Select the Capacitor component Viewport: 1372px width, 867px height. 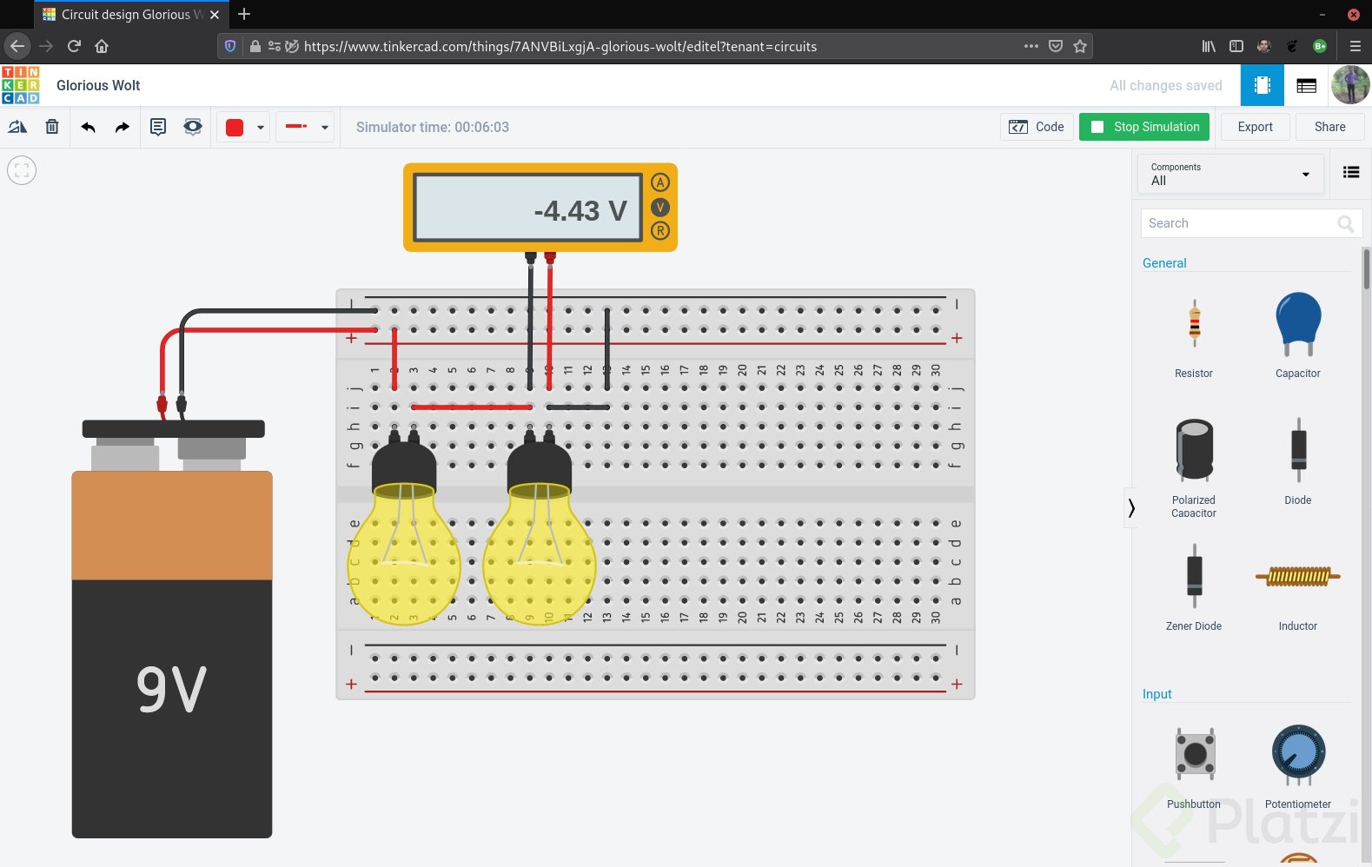[x=1298, y=338]
